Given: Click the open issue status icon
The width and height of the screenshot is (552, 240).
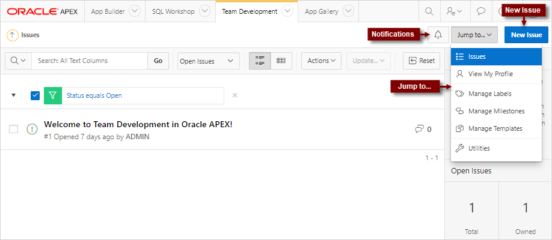Looking at the screenshot, I should coord(32,130).
